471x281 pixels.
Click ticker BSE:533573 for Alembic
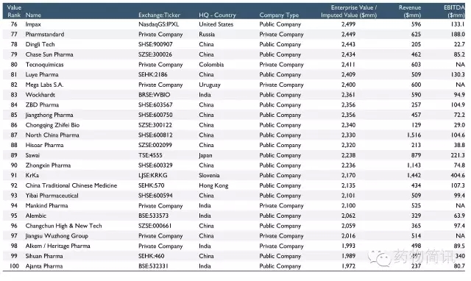coord(154,216)
